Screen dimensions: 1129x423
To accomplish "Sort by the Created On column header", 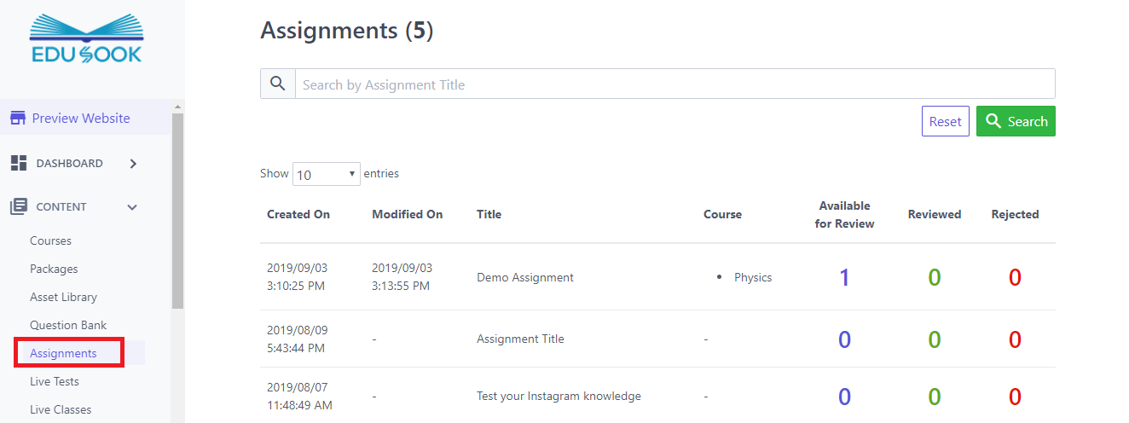I will point(298,215).
